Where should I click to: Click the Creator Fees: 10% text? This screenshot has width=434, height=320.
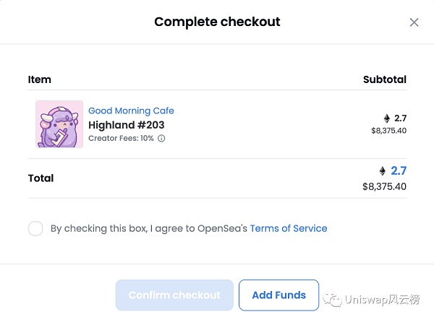click(121, 138)
